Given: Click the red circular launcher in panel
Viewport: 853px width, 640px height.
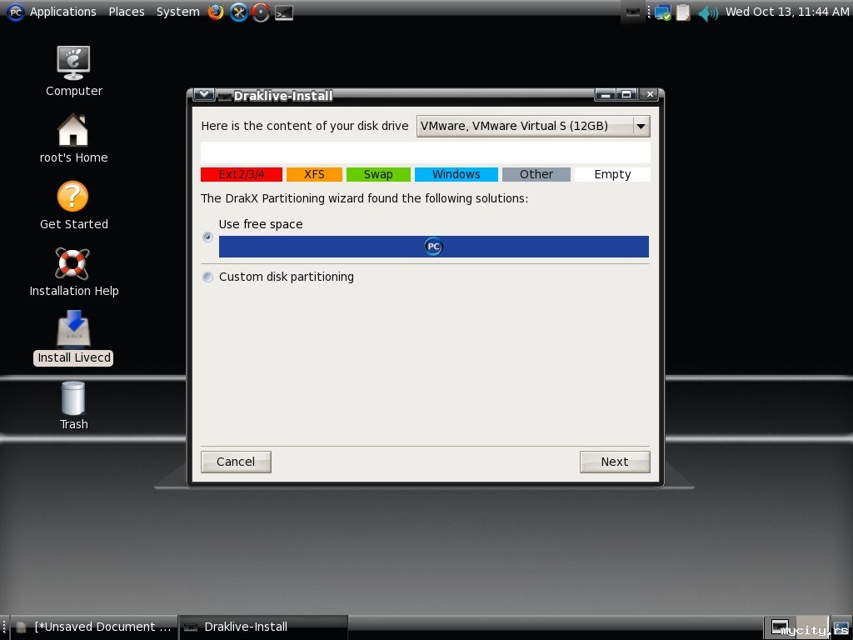Looking at the screenshot, I should (261, 12).
